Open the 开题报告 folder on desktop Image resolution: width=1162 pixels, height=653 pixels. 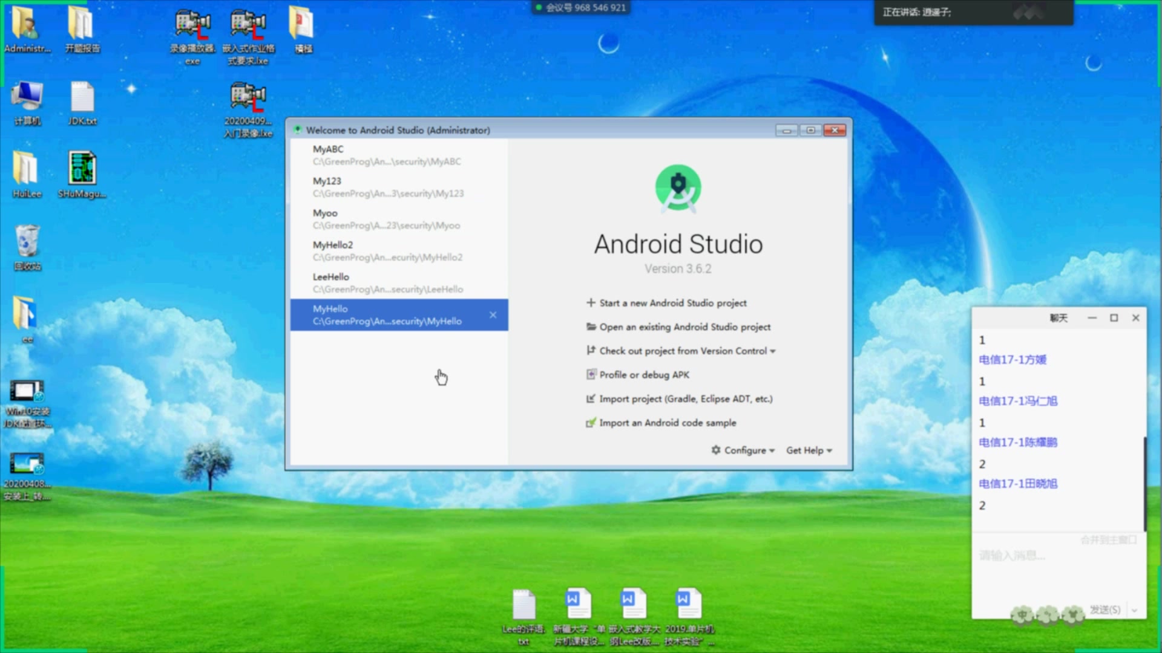point(82,28)
